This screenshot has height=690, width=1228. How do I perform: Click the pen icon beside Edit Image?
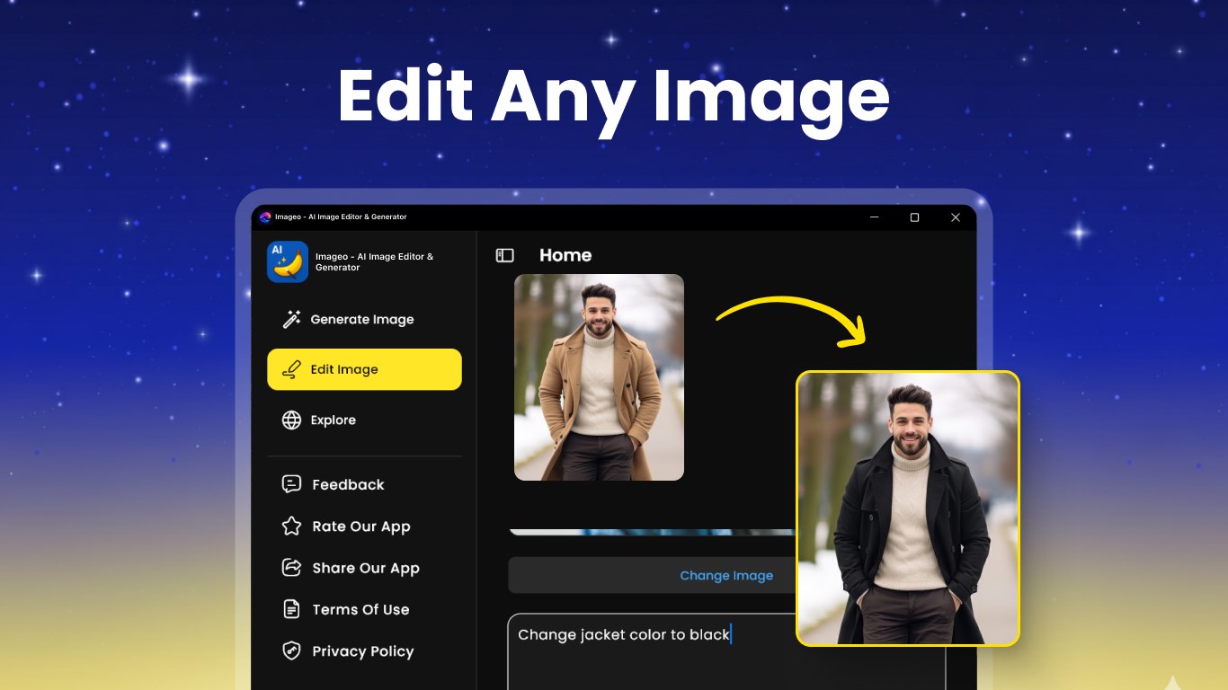pyautogui.click(x=291, y=369)
